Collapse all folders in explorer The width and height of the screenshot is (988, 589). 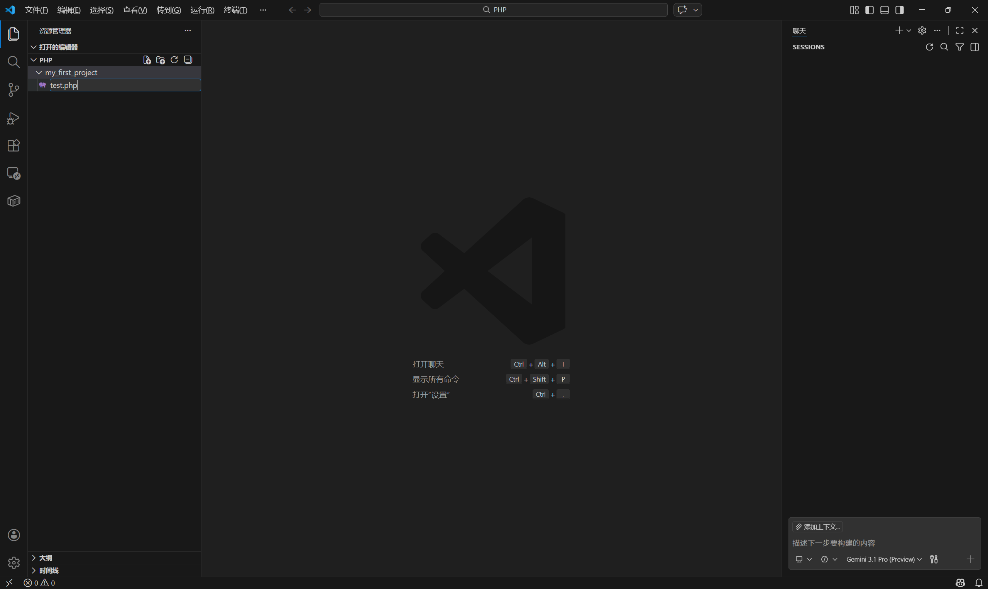(x=188, y=60)
